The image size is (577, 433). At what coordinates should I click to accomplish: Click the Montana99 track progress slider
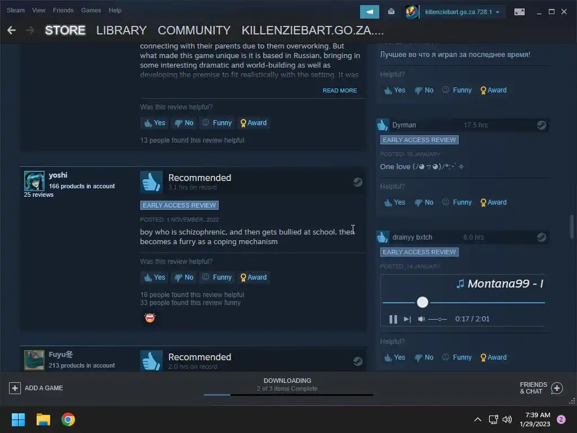[464, 303]
